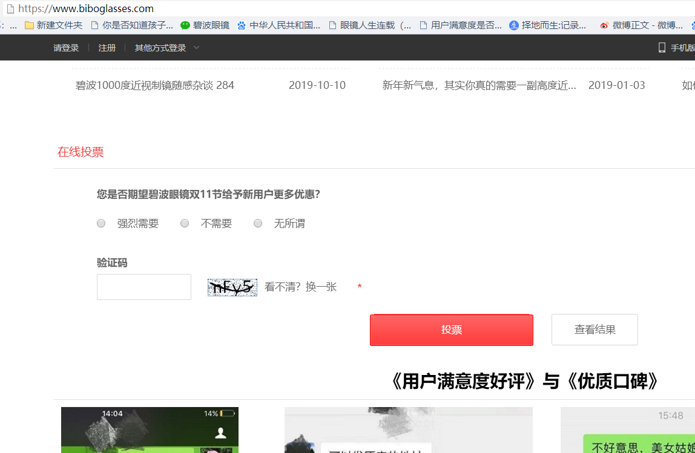This screenshot has width=695, height=453.
Task: Open the 你是否知道孩子 bookmark
Action: [x=131, y=25]
